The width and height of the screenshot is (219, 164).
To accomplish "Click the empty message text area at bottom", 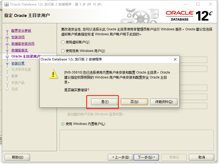I will 137,140.
